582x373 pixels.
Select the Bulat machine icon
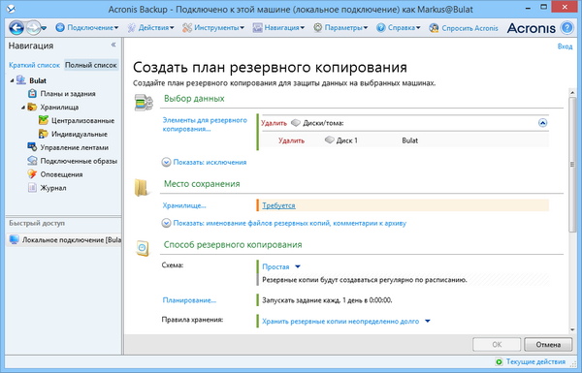tap(21, 80)
